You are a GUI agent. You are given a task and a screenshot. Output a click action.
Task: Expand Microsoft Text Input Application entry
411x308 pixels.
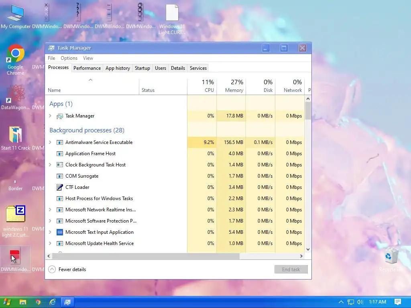[50, 232]
